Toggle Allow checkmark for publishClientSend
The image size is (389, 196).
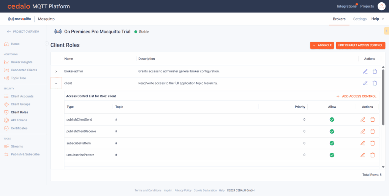[x=332, y=119]
